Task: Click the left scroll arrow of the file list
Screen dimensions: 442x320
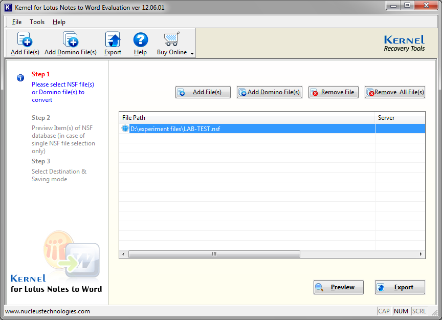Action: pyautogui.click(x=123, y=254)
